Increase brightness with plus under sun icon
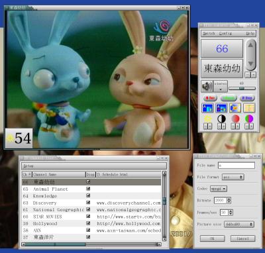The height and width of the screenshot is (253, 265). [210, 126]
